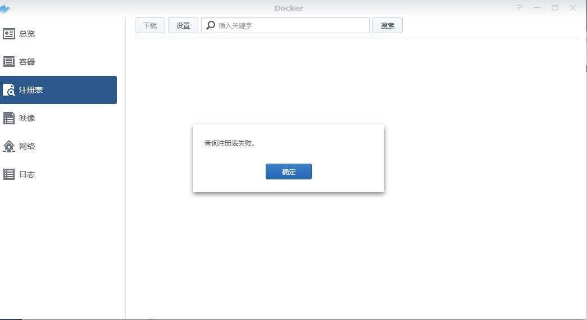587x320 pixels.
Task: Click the 搜索 search button
Action: [x=387, y=25]
